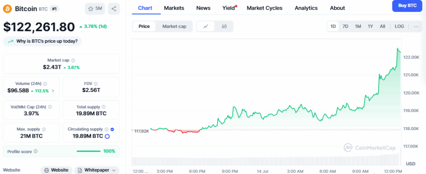Select Price chart mode
426x174 pixels.
[x=144, y=26]
